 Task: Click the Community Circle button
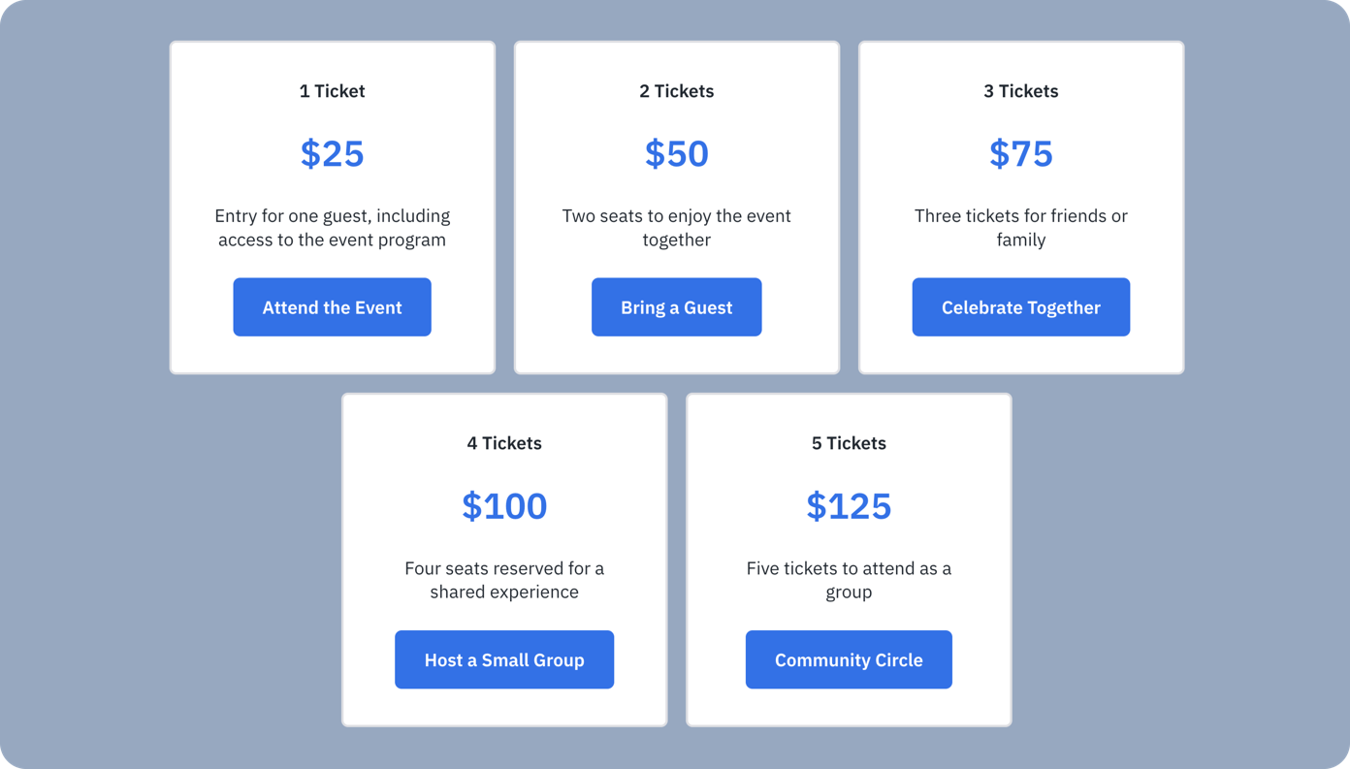tap(849, 659)
